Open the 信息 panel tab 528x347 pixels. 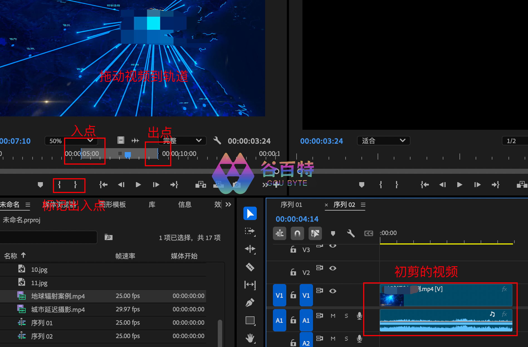pyautogui.click(x=185, y=205)
